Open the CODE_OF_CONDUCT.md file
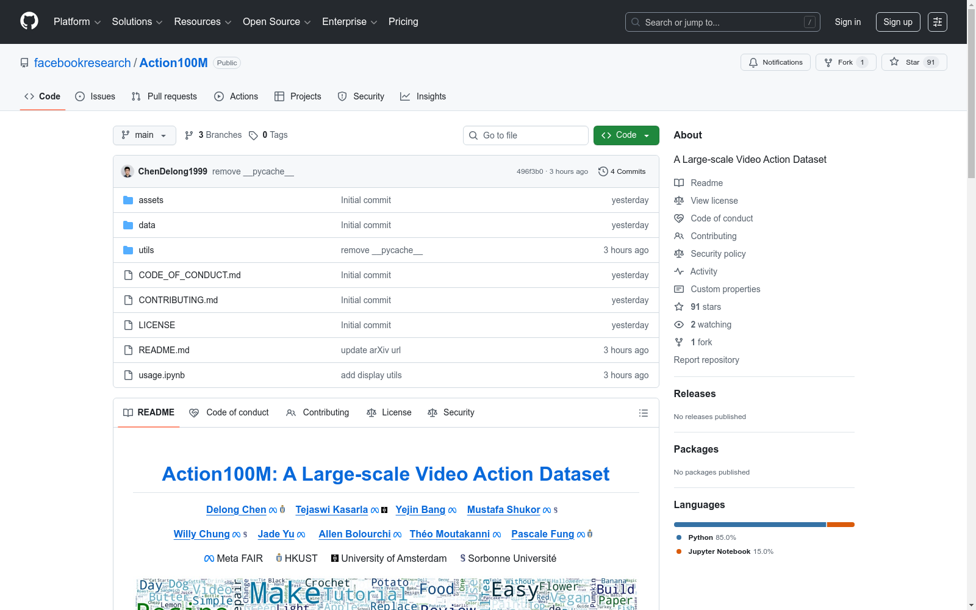The image size is (976, 610). (x=190, y=275)
